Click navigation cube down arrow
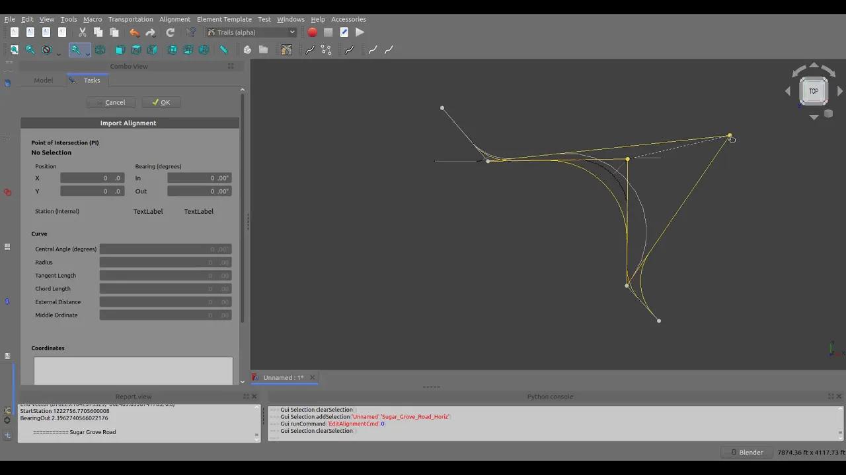Viewport: 846px width, 475px height. 814,117
